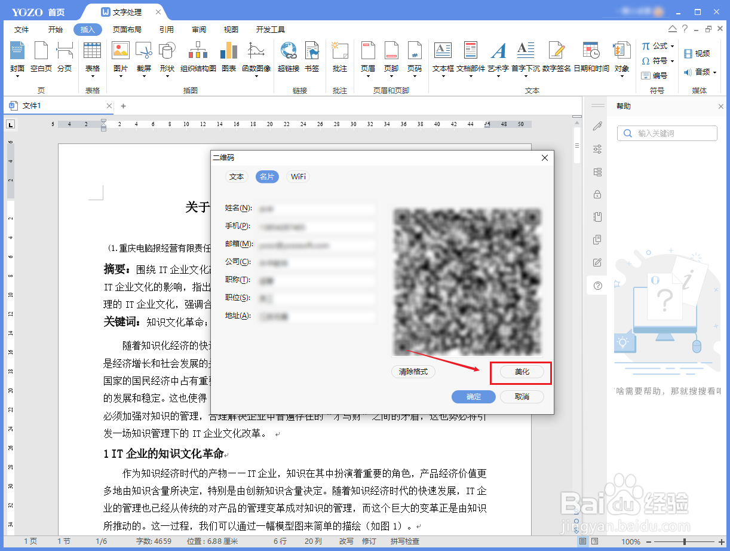Open the 页脚 footer tool

click(391, 58)
